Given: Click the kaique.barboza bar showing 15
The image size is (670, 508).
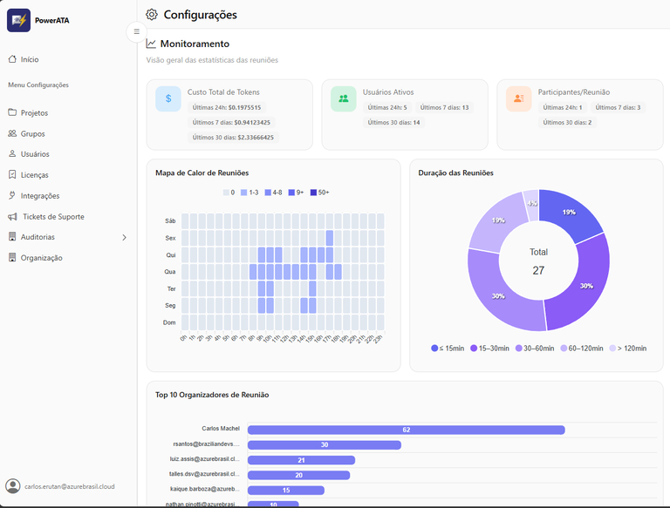Looking at the screenshot, I should tap(286, 490).
